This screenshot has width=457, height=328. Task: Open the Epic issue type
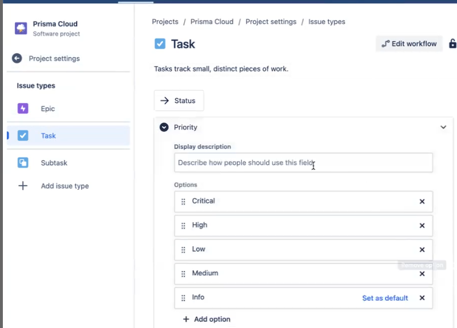click(68, 109)
